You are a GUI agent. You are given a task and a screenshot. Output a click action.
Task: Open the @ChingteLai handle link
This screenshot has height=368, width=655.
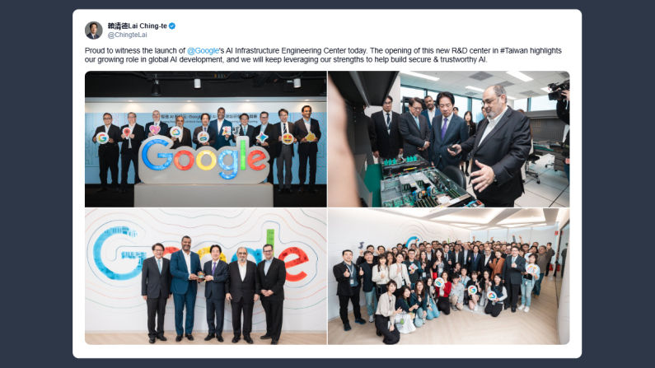click(128, 35)
